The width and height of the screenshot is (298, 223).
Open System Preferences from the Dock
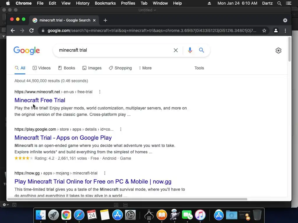pyautogui.click(x=130, y=215)
